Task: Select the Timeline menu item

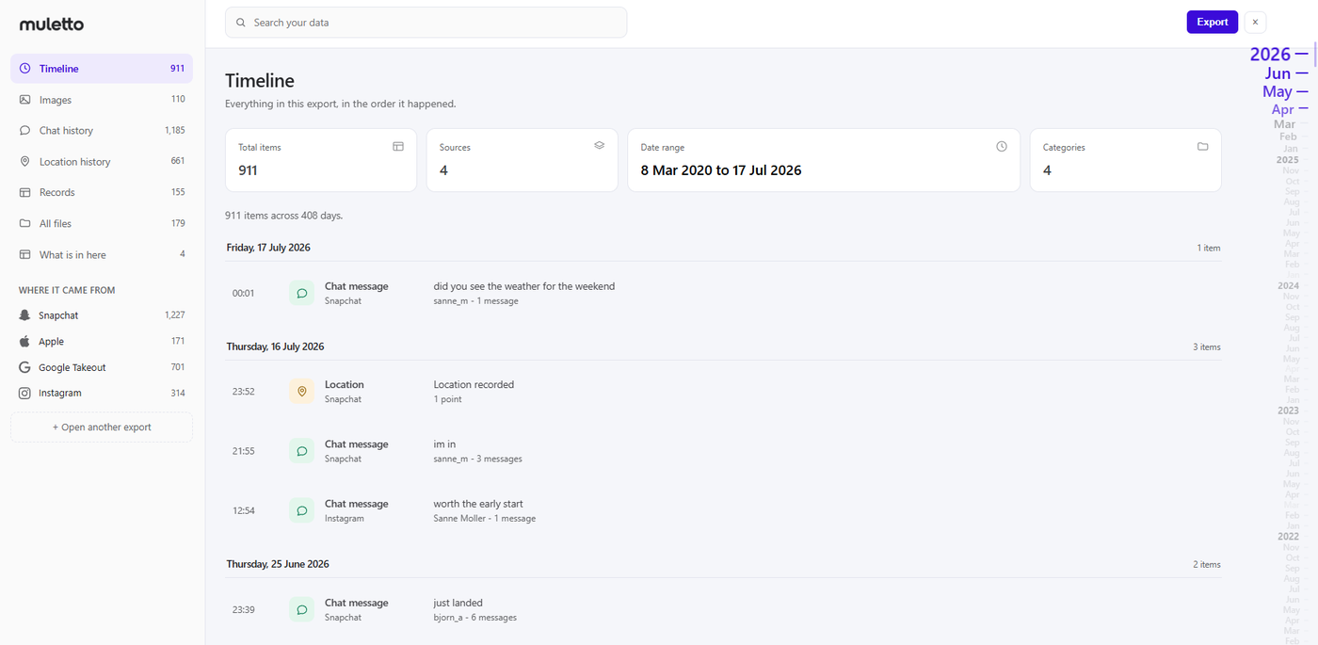Action: pyautogui.click(x=102, y=69)
